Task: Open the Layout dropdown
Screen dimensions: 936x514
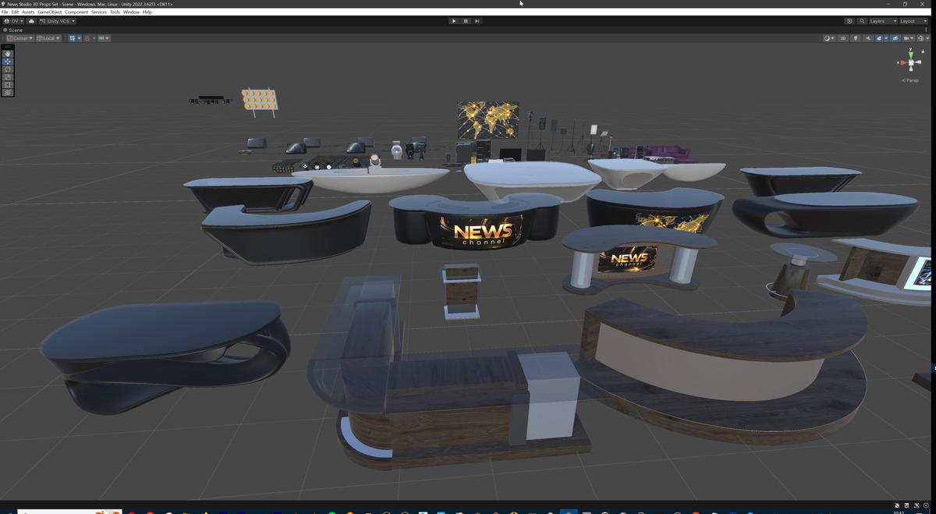Action: pyautogui.click(x=913, y=21)
